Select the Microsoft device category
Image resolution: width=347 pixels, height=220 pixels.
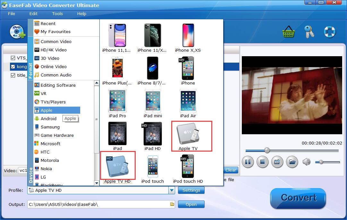click(47, 144)
